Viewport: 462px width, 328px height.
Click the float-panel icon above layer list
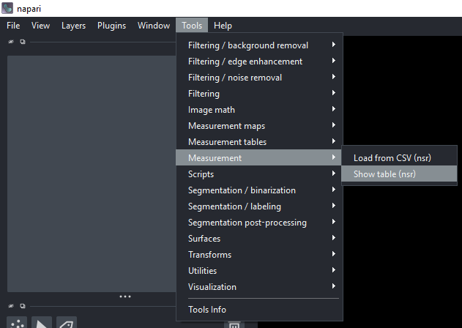(23, 306)
